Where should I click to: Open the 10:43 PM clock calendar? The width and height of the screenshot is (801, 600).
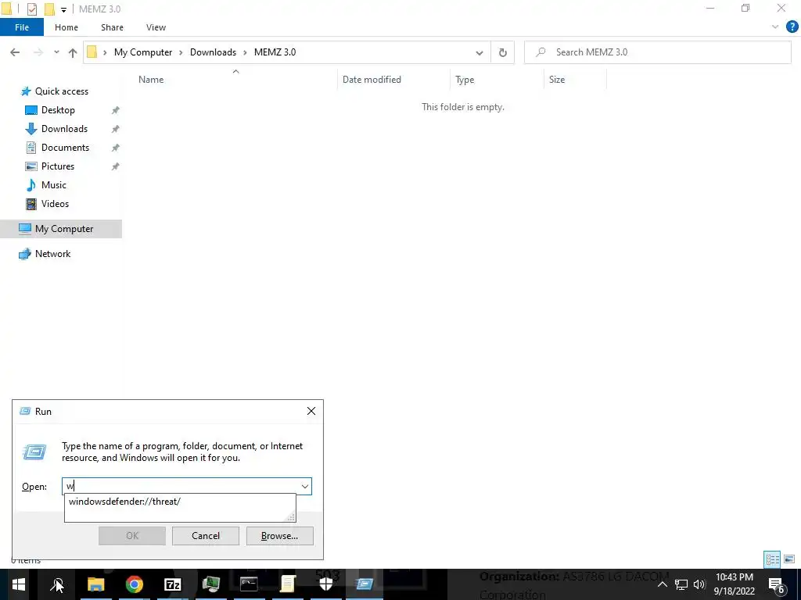pos(734,584)
